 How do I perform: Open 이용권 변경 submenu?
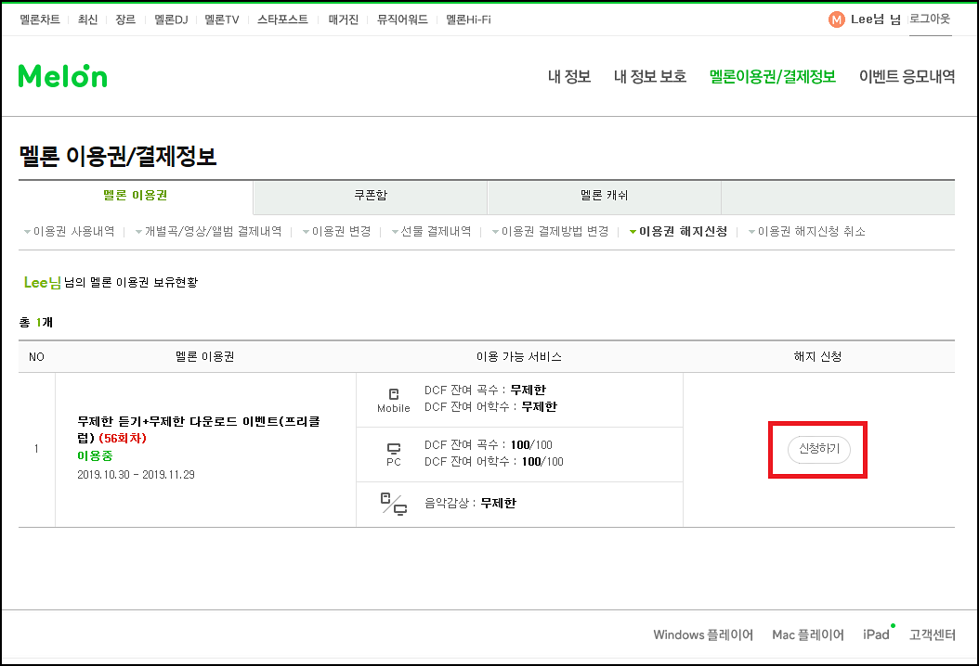(x=341, y=232)
